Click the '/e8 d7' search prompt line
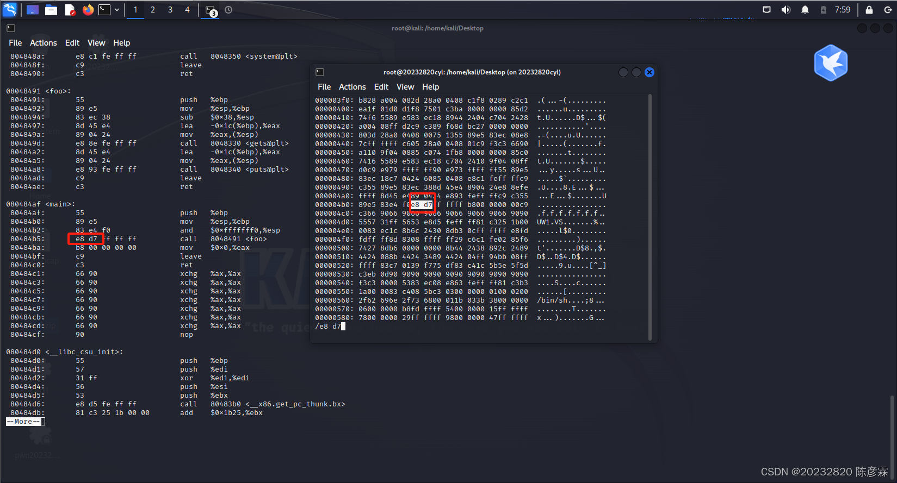The height and width of the screenshot is (483, 897). point(328,327)
